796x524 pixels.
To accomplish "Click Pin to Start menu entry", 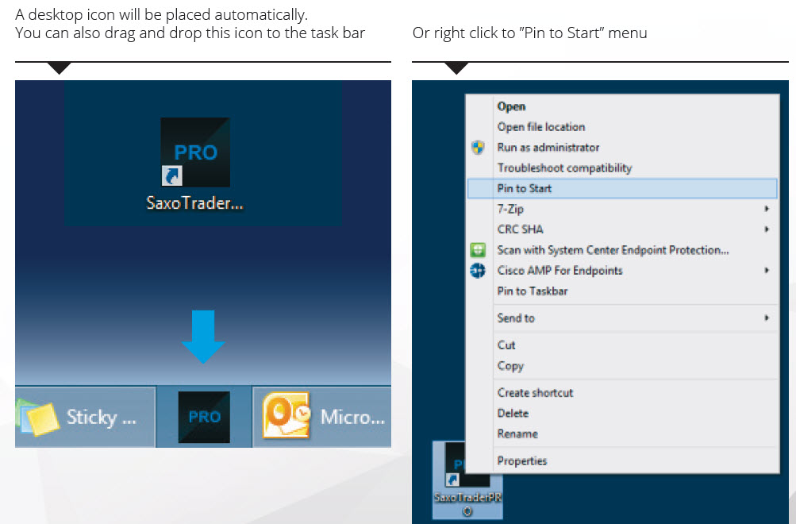I will 622,188.
